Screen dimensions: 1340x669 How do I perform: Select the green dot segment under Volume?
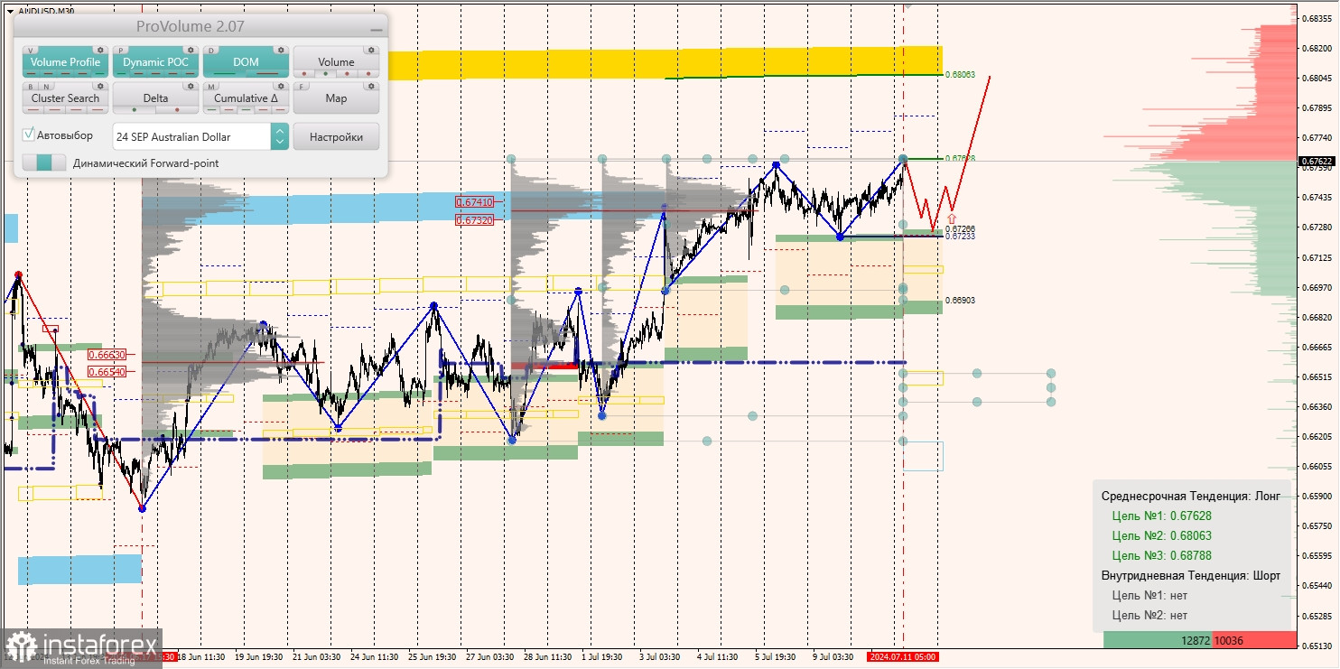[x=325, y=73]
